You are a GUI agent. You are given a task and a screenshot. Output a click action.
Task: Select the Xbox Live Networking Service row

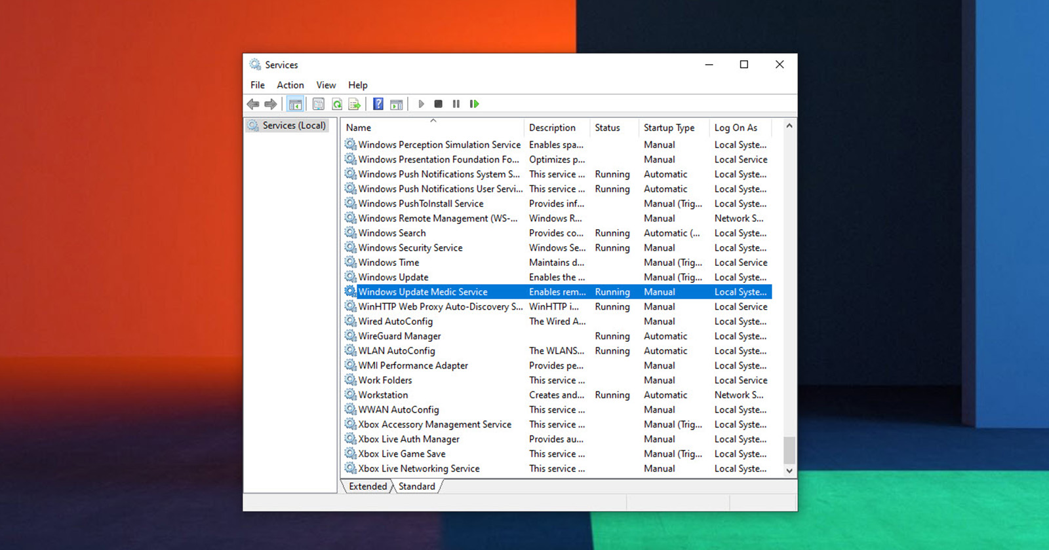pos(557,468)
